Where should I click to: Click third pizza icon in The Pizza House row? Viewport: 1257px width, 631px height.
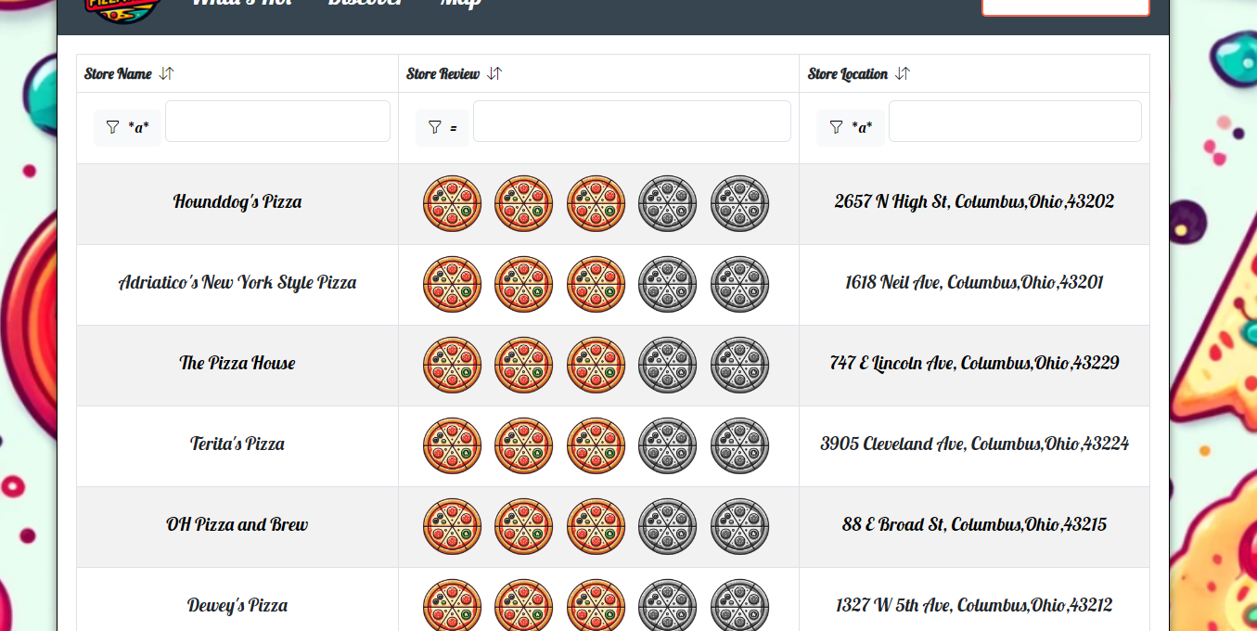pos(596,365)
